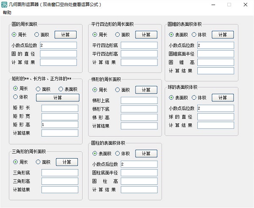Click the app icon in title bar
Viewport: 254px width, 208px height.
[x=5, y=5]
